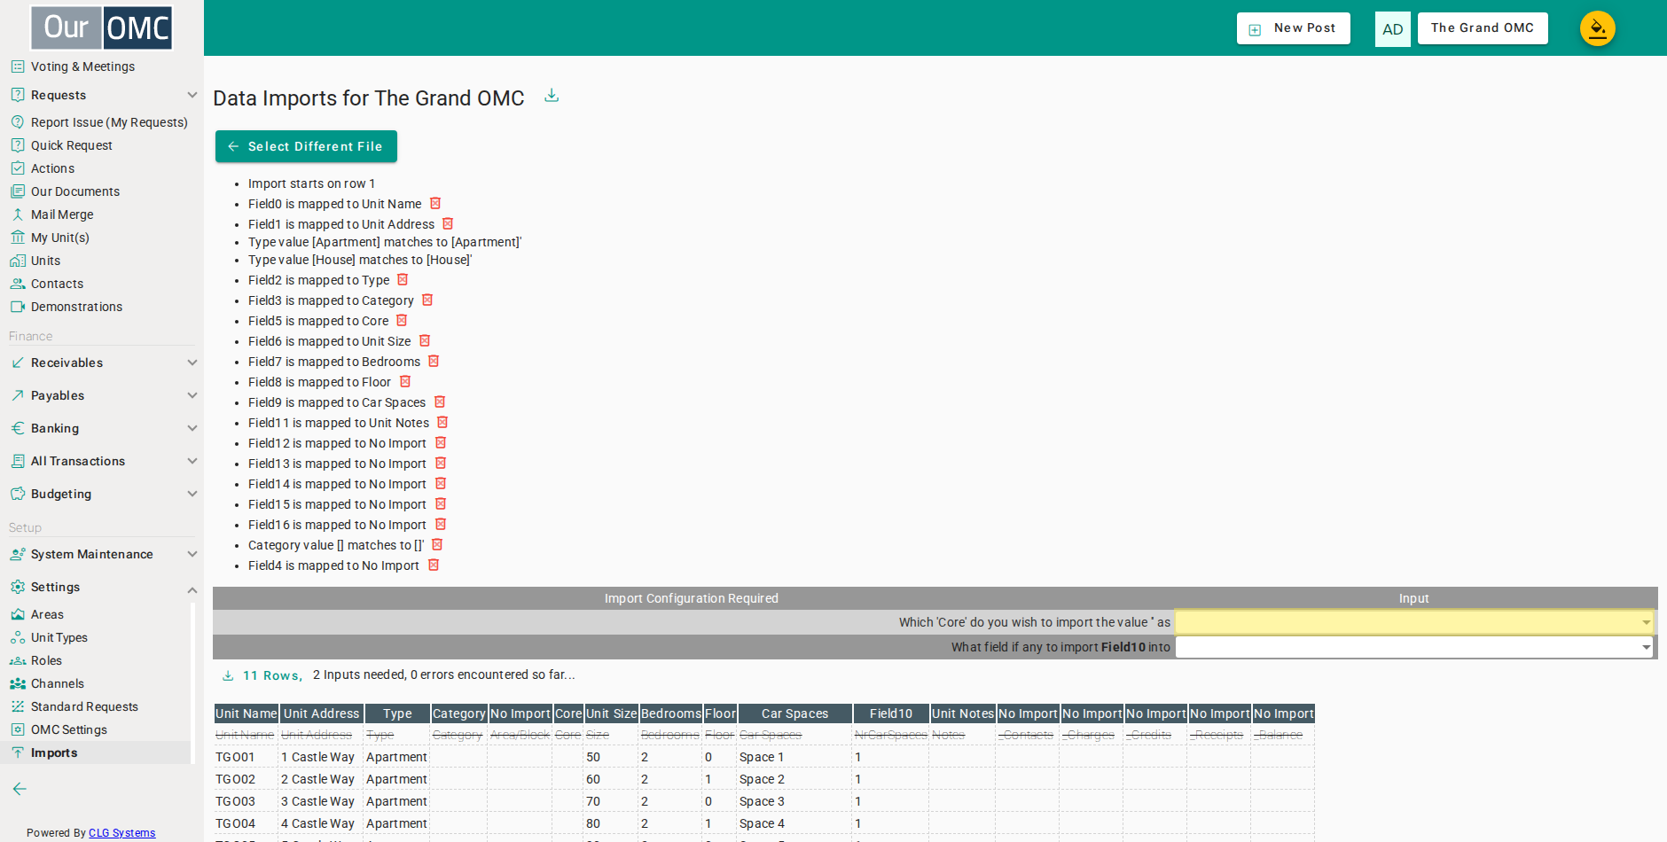Go to Our Documents in sidebar
This screenshot has height=842, width=1667.
(74, 191)
